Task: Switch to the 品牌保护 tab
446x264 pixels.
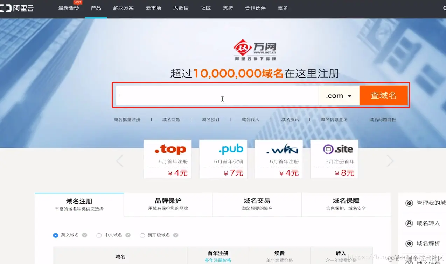Action: click(168, 205)
